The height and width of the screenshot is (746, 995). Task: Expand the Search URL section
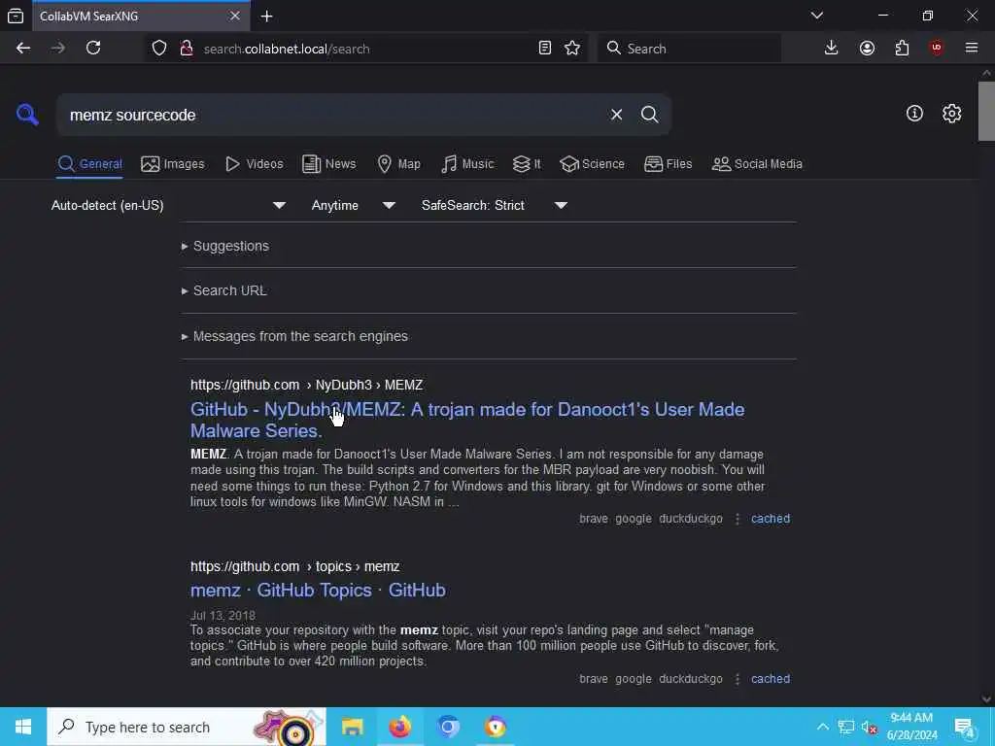click(224, 290)
